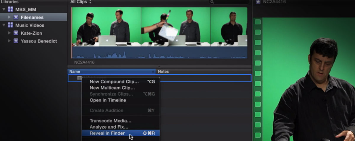Viewport: 355px width, 141px height.
Task: Click the NC2A4416 clip name label
Action: (x=85, y=62)
